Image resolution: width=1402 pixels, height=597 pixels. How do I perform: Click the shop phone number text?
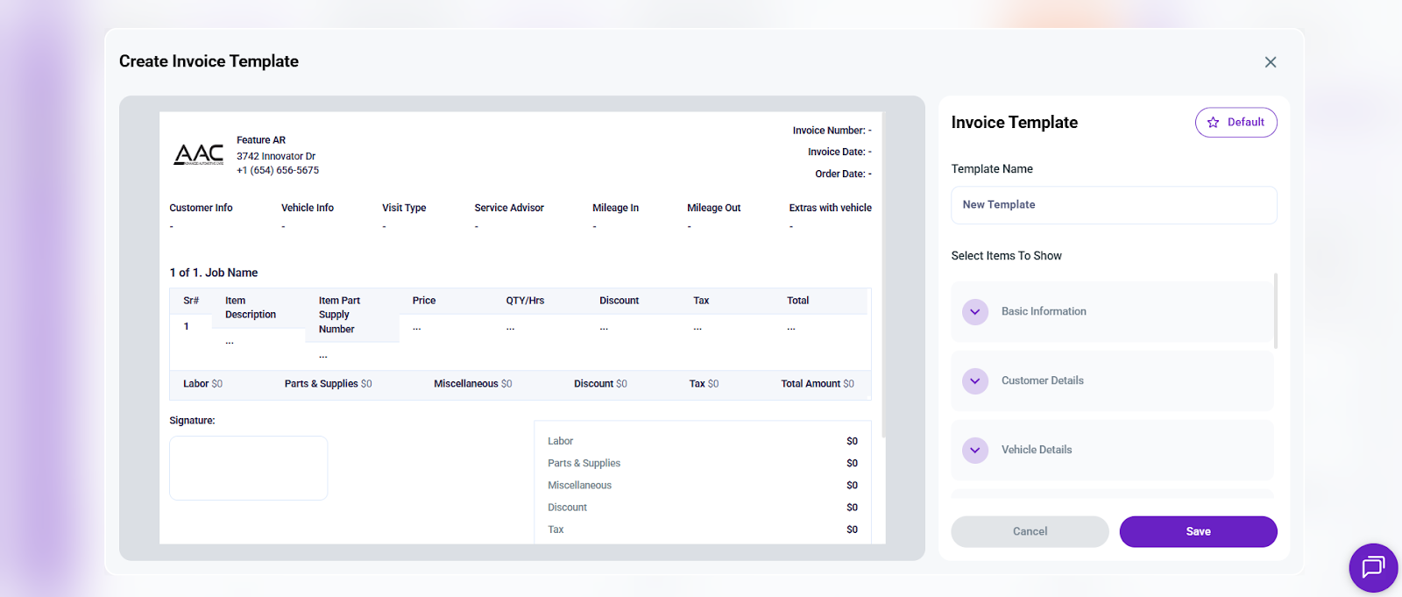[277, 171]
